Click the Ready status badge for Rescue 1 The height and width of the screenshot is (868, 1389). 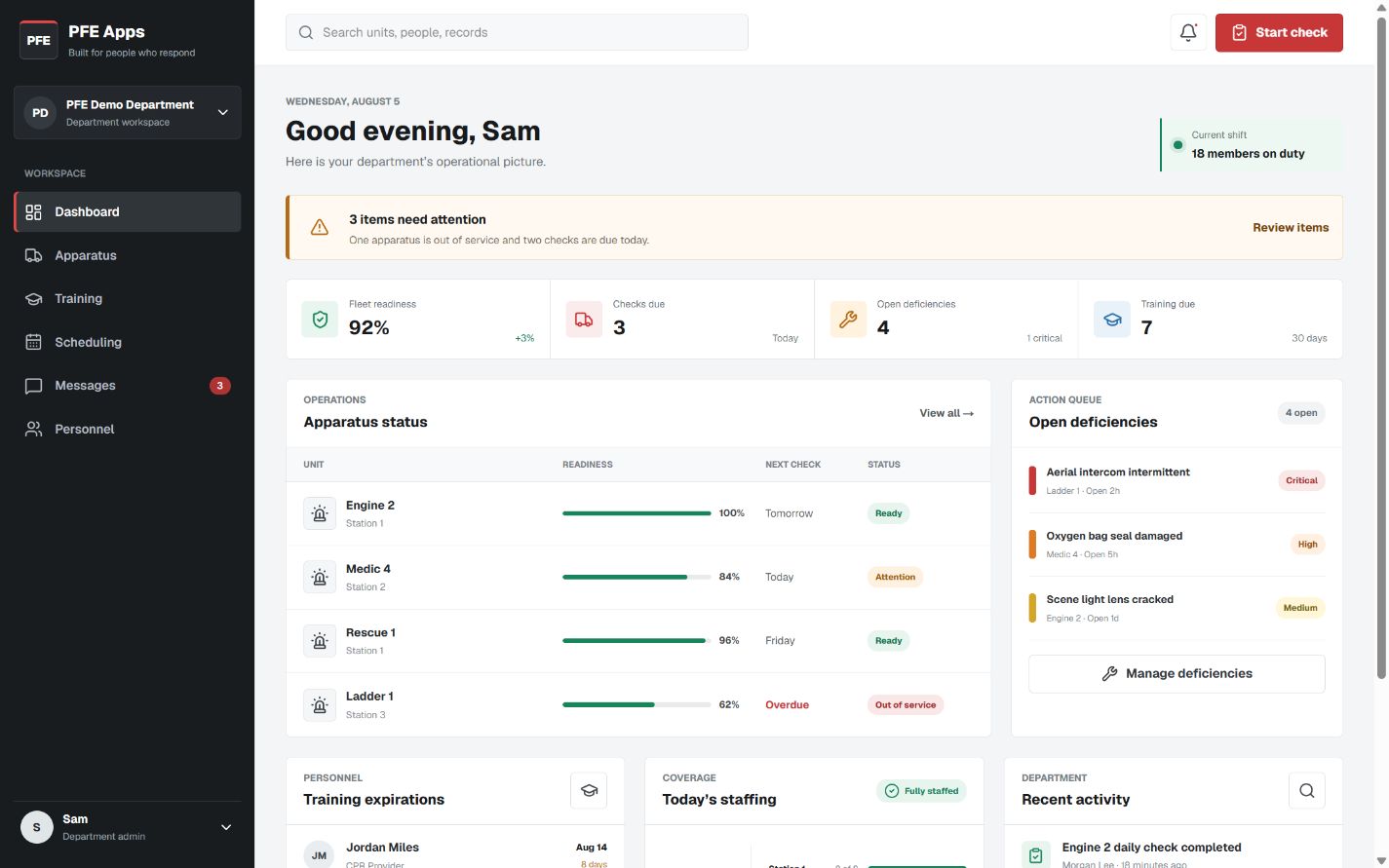click(888, 641)
